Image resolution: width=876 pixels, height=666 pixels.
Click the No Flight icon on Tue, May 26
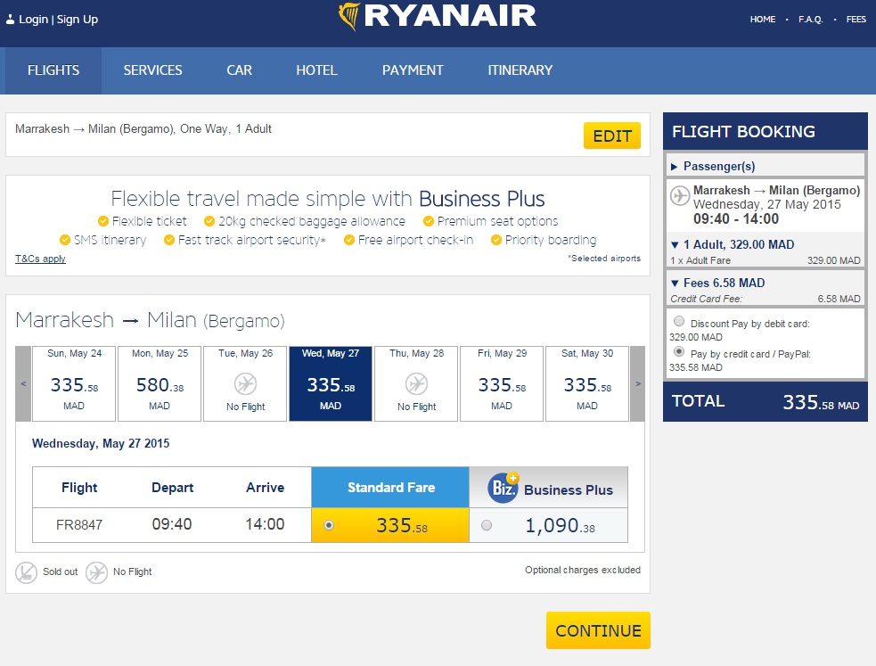point(245,384)
